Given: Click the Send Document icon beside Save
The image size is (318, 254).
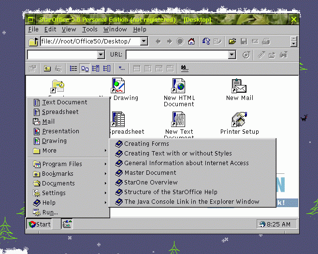Looking at the screenshot, I should pyautogui.click(x=255, y=42).
